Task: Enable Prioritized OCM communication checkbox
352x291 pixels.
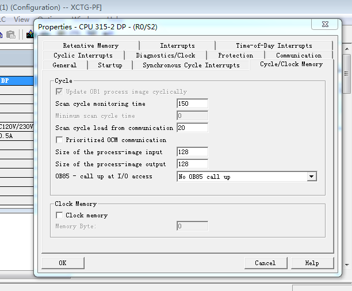Action: (x=59, y=140)
